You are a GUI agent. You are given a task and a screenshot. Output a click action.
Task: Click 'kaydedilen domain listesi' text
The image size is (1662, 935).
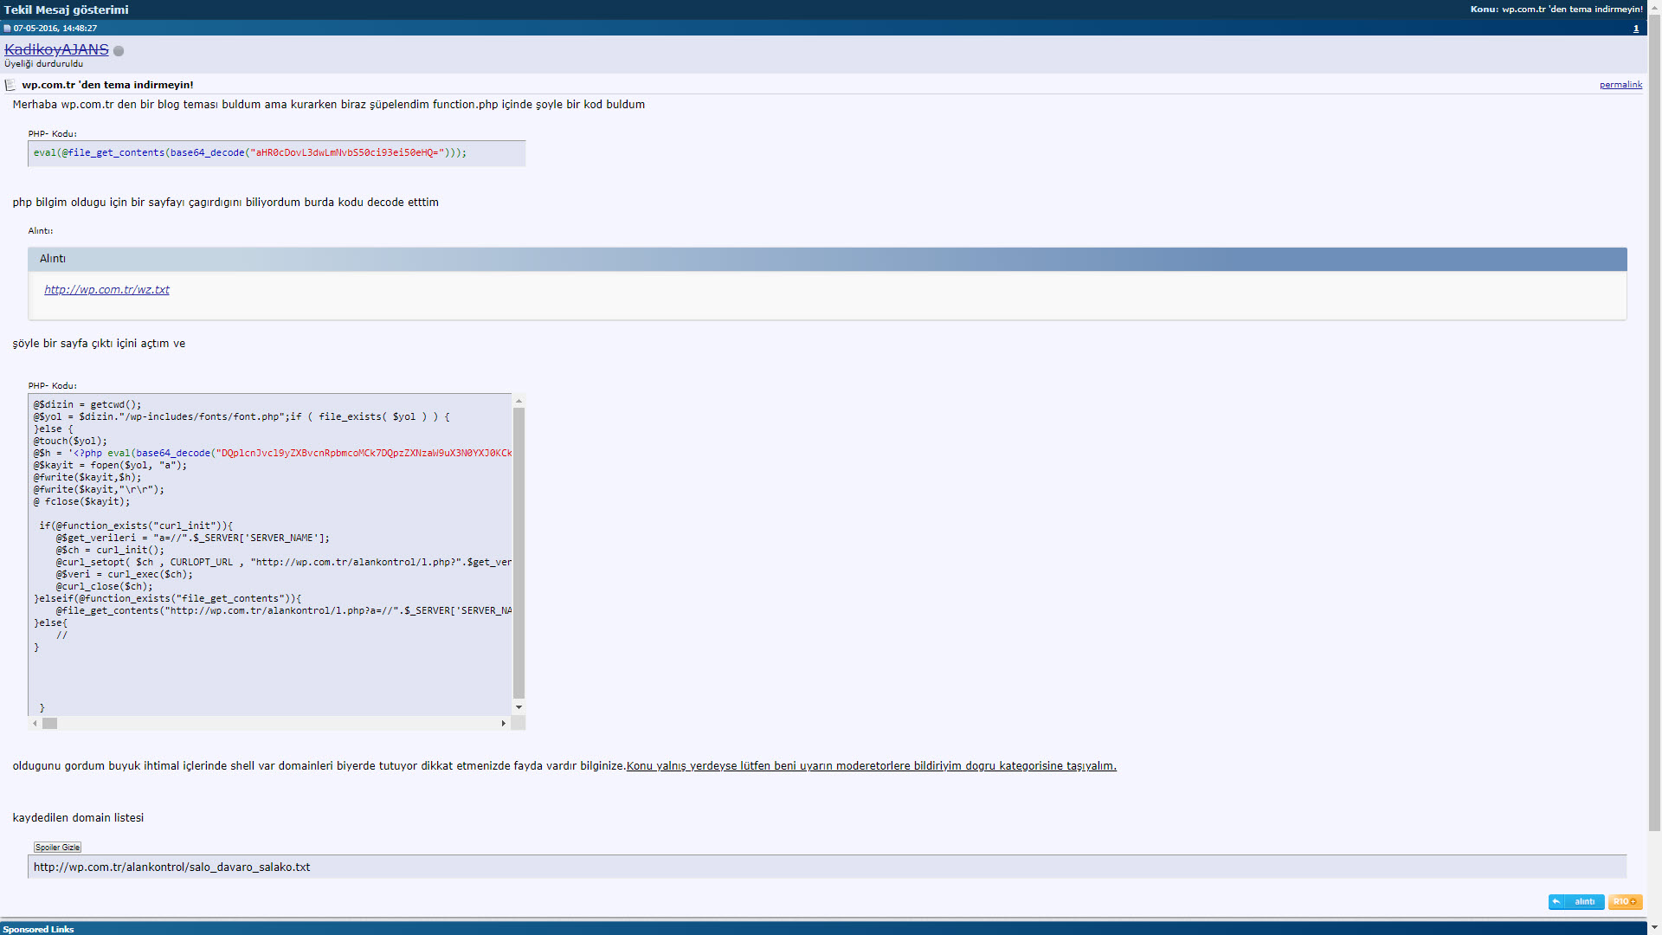[x=78, y=818]
